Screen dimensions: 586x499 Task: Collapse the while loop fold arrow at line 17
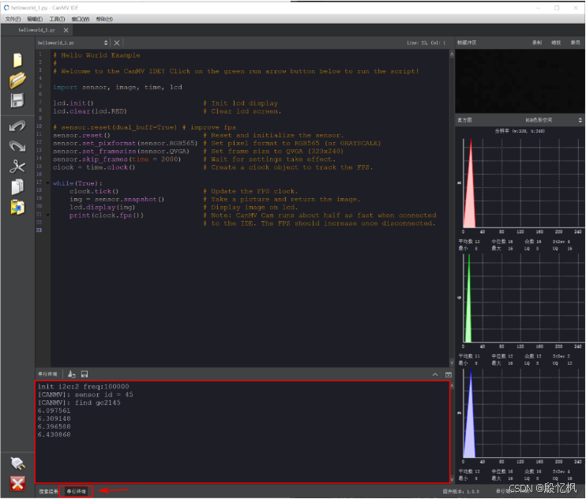tap(47, 183)
